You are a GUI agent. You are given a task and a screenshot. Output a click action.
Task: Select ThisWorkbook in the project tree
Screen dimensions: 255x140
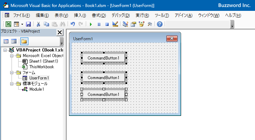click(x=41, y=67)
